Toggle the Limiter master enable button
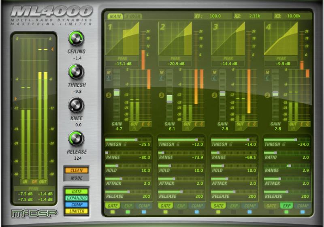The image size is (324, 227). [x=77, y=211]
